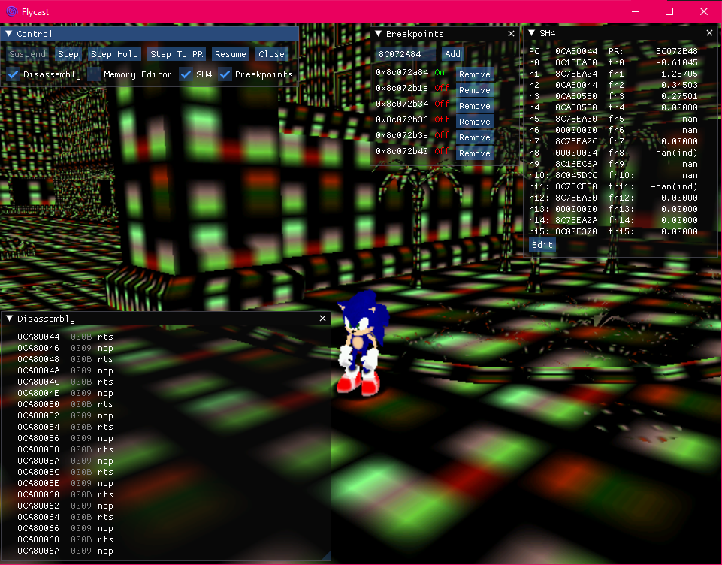Open the SH4 register Edit button

542,245
